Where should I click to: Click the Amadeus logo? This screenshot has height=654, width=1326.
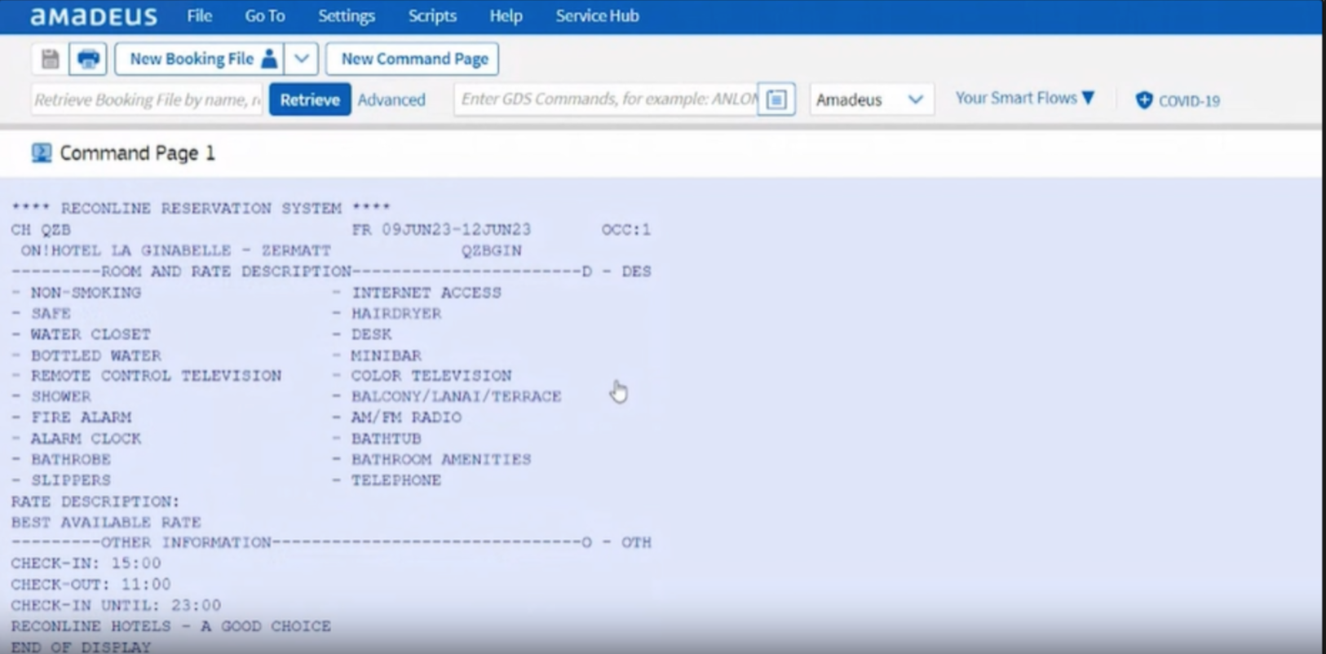point(94,16)
